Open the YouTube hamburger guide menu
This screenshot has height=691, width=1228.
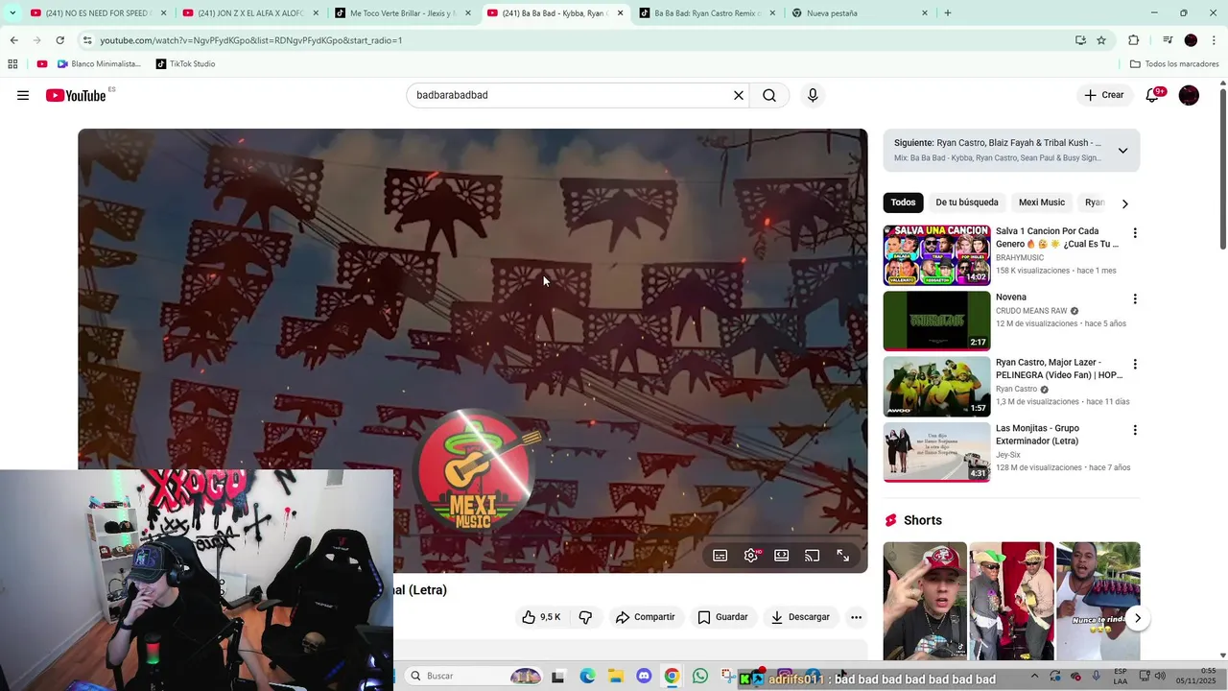[23, 95]
